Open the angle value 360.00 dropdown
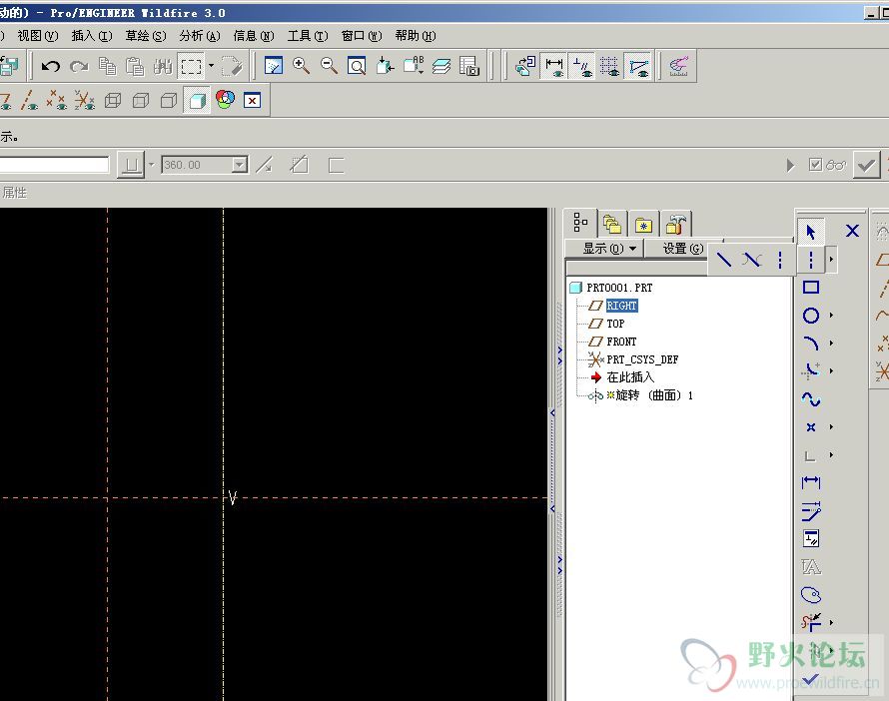Image resolution: width=889 pixels, height=701 pixels. 240,165
